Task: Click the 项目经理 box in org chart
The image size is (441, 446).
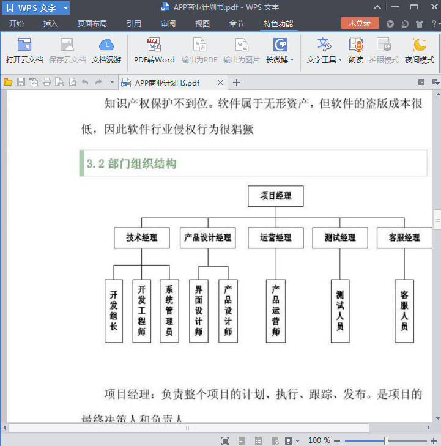Action: tap(275, 196)
